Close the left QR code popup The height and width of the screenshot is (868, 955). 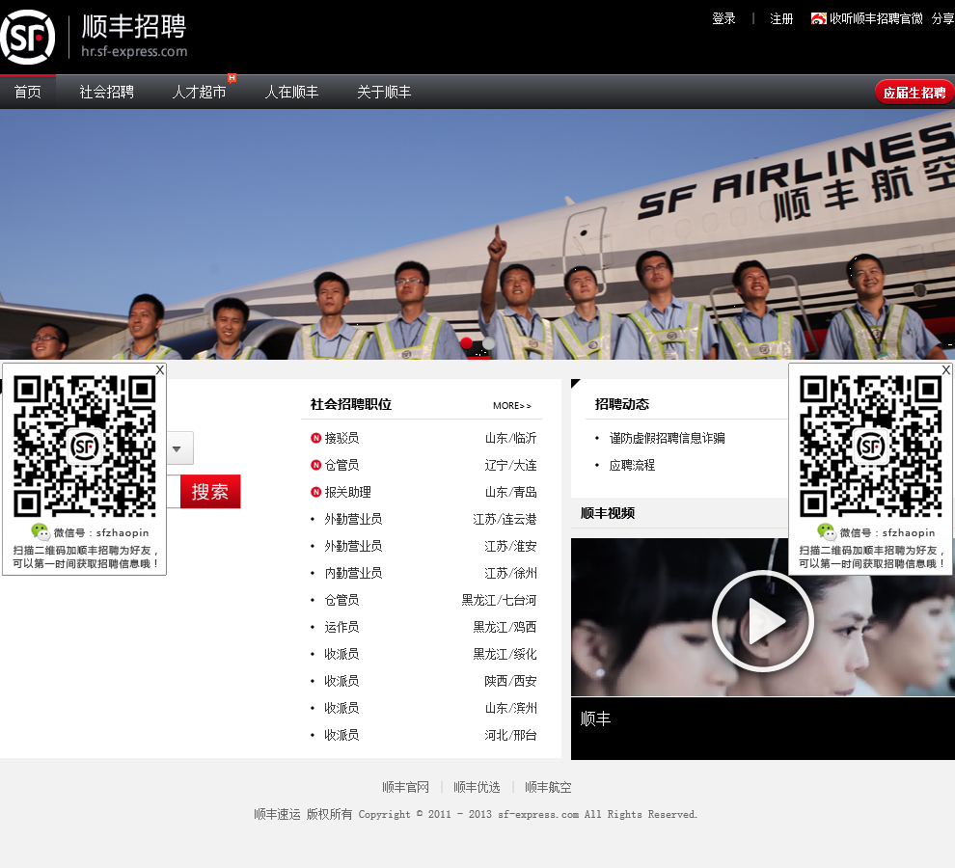coord(159,369)
